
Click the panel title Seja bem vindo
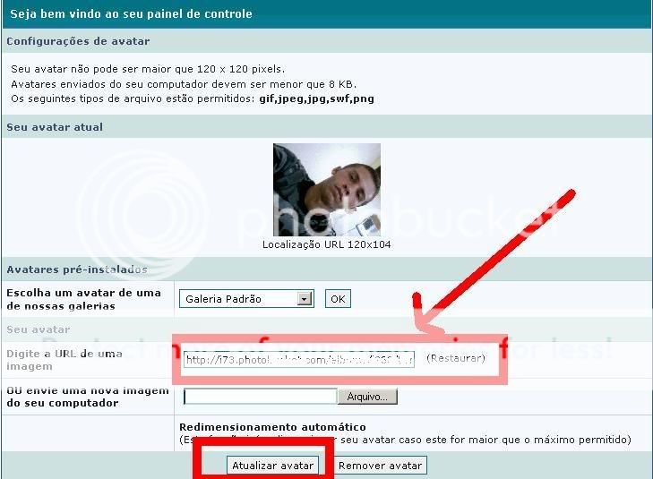131,14
